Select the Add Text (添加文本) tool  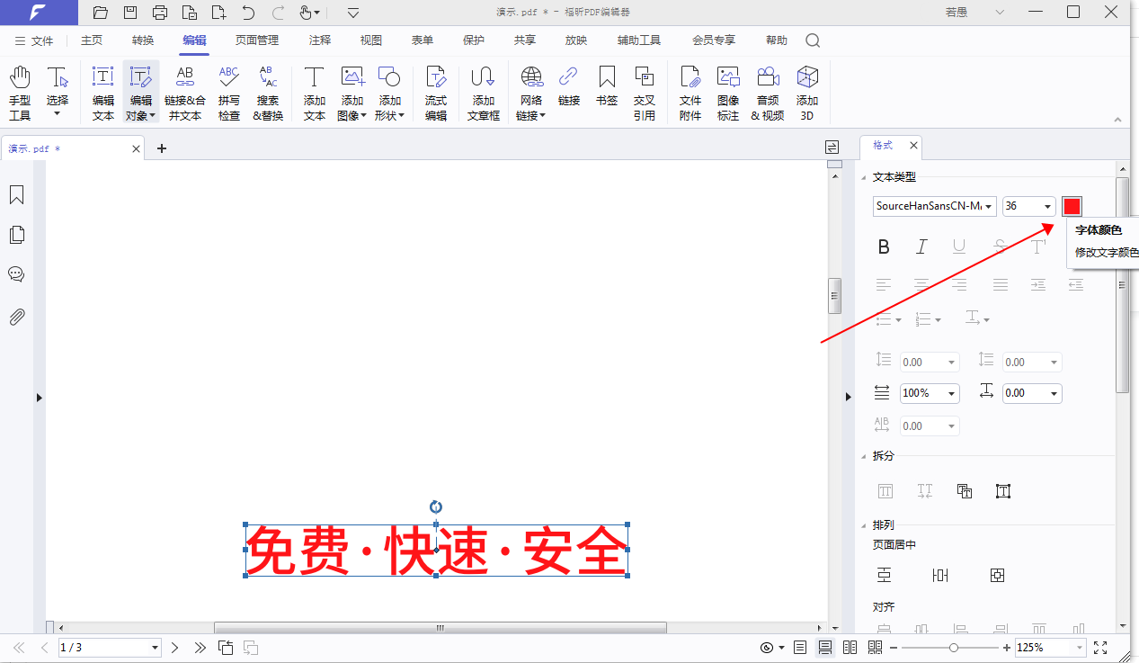coord(315,93)
